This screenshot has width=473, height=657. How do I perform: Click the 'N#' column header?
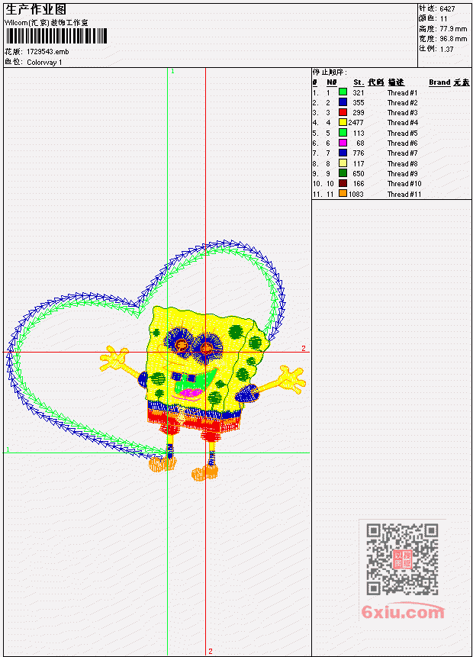[332, 82]
